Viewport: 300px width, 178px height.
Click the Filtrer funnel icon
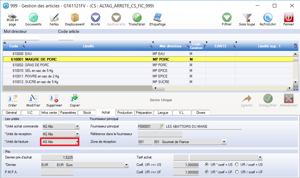[x=227, y=18]
